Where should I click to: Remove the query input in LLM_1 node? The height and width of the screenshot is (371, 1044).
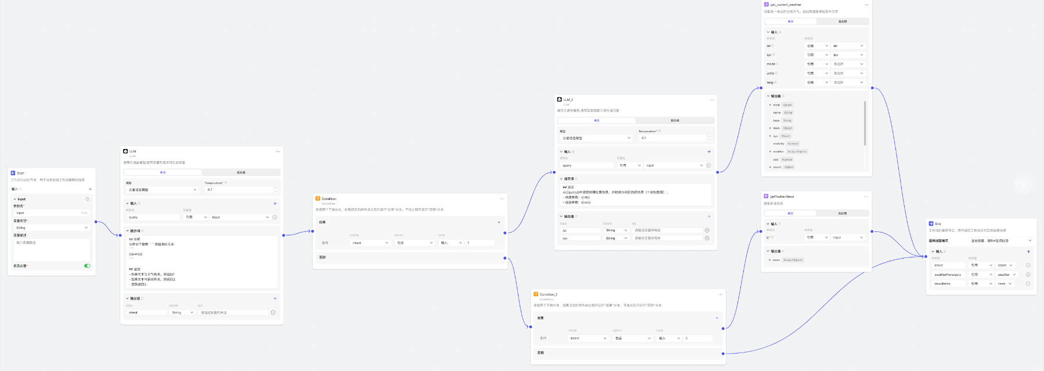(708, 166)
